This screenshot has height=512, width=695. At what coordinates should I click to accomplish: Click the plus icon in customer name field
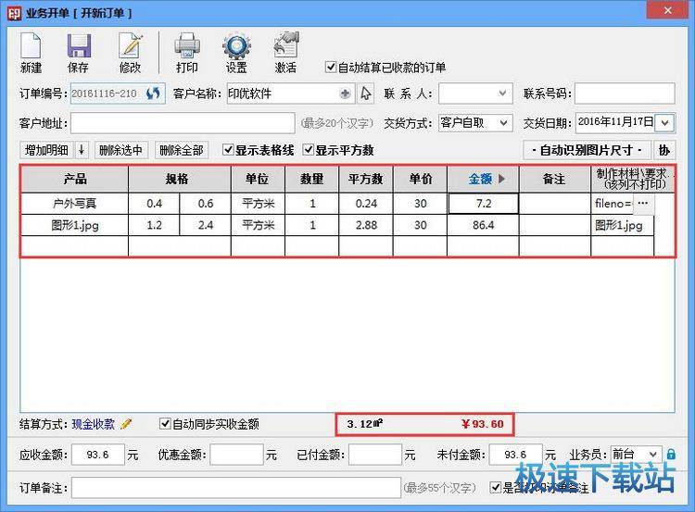(345, 94)
